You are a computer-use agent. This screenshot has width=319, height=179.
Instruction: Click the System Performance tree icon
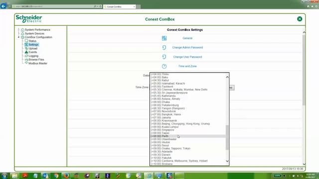pos(22,30)
